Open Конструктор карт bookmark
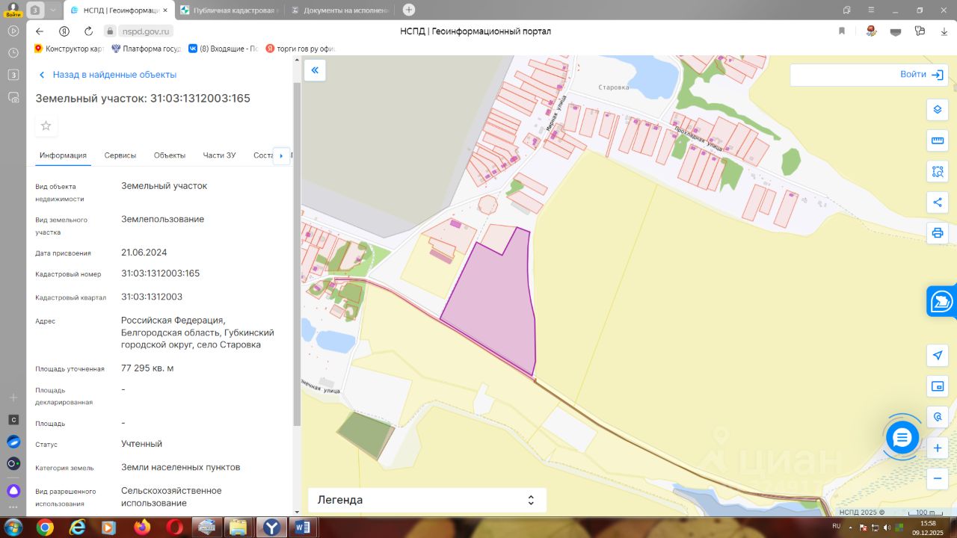The image size is (957, 538). [68, 49]
